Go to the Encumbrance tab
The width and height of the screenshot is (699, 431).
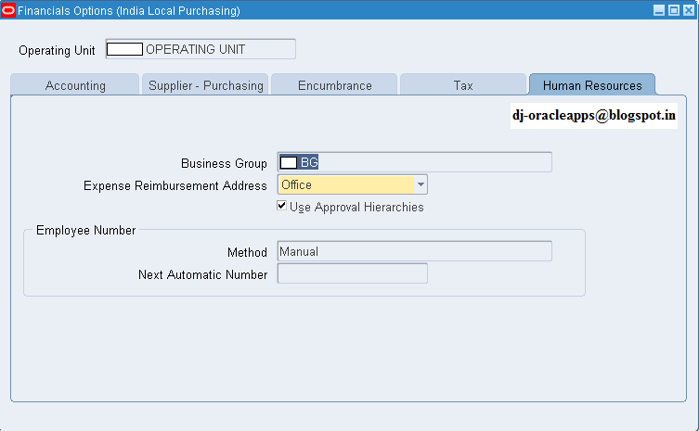(334, 85)
